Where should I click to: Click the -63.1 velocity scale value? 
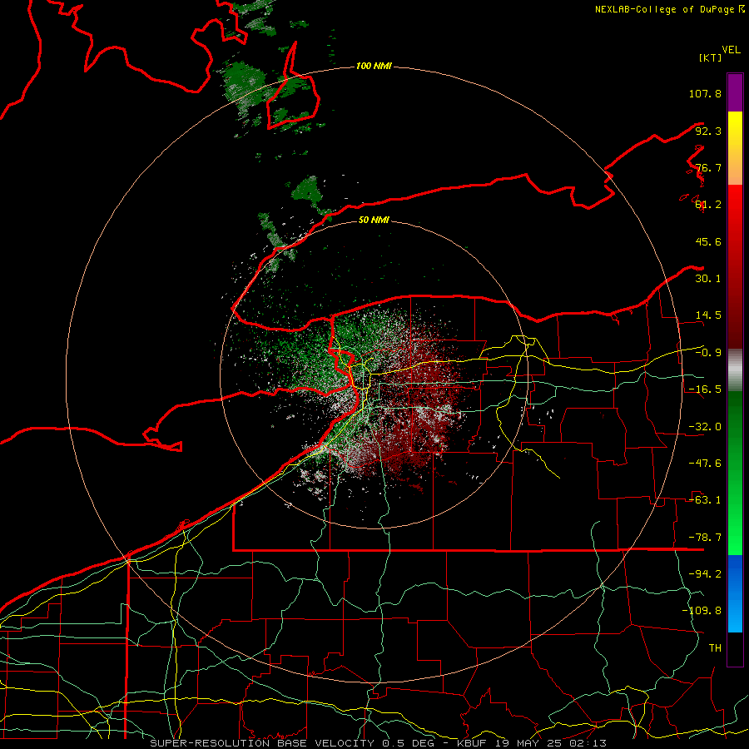tap(705, 500)
